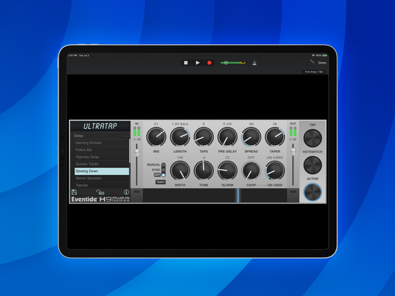Click the LENGTH knob

click(x=180, y=137)
